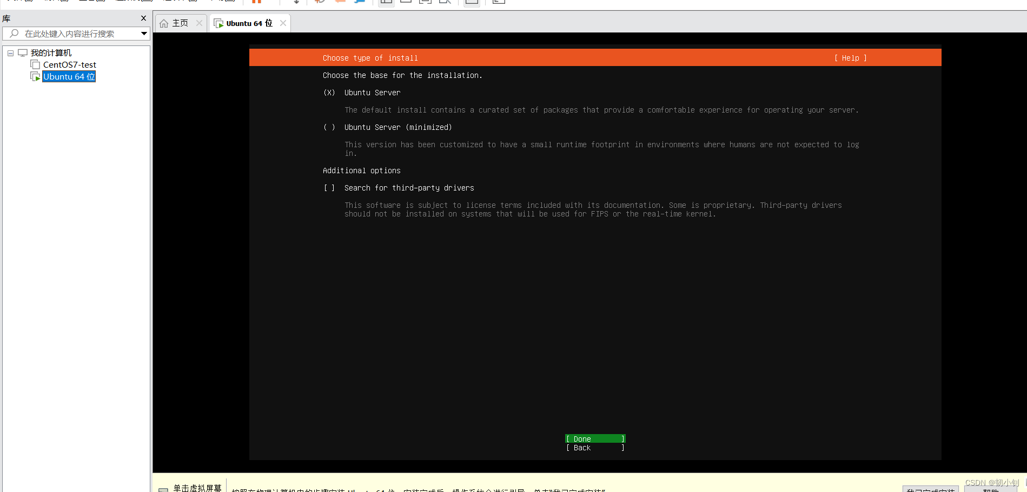This screenshot has height=492, width=1027.
Task: Select CentOS7-test in the library tree
Action: [x=70, y=64]
